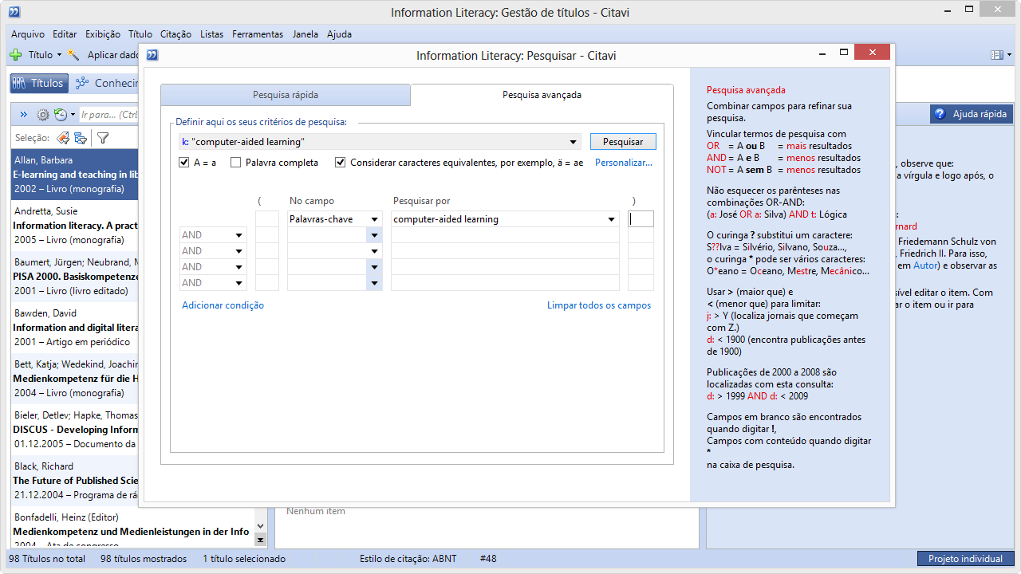Open the Editar menu
The image size is (1021, 574).
tap(65, 34)
